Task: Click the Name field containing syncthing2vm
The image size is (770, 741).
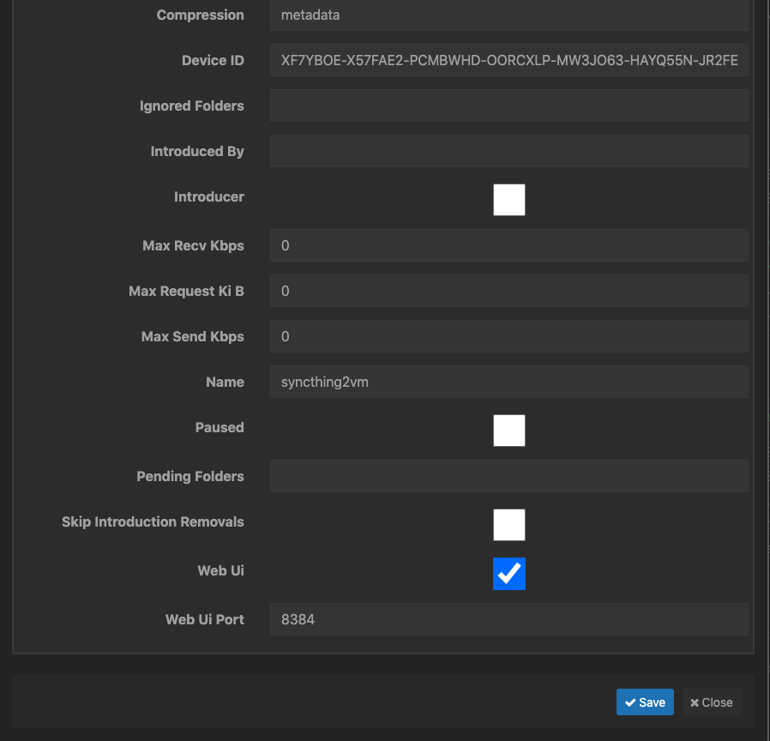Action: tap(508, 382)
